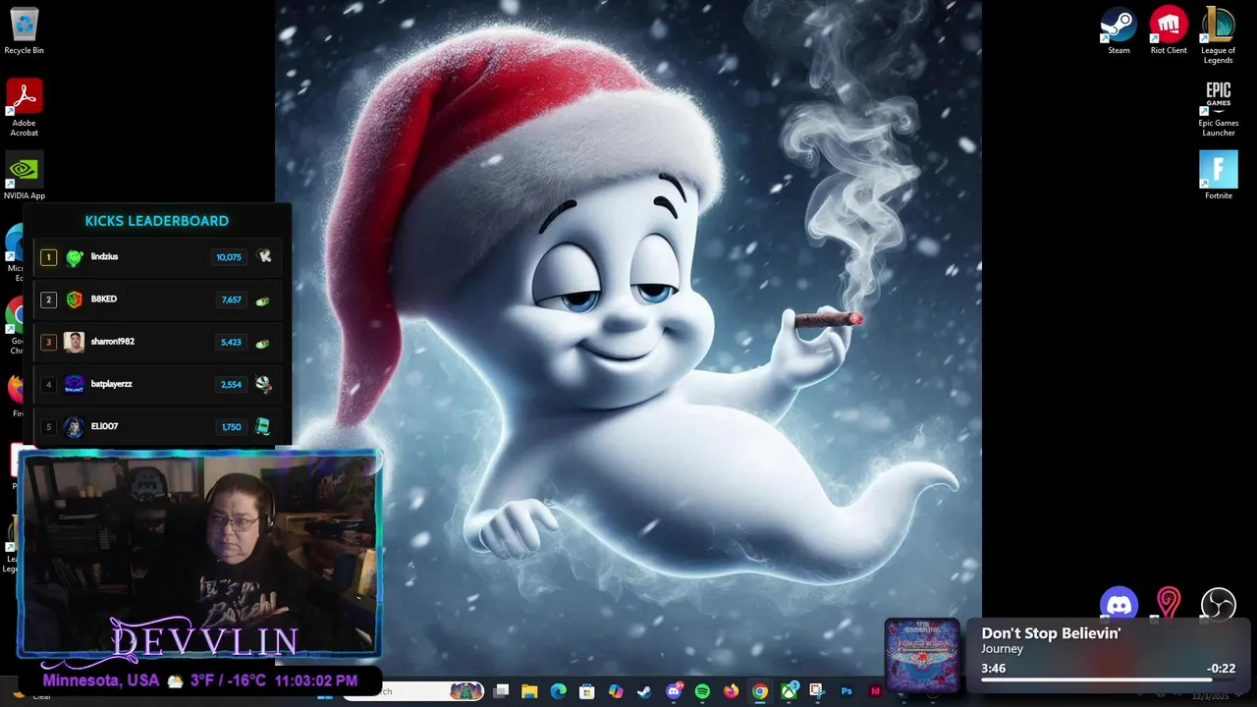The width and height of the screenshot is (1257, 707).
Task: Click the album art thumbnail for Journey
Action: (x=922, y=655)
